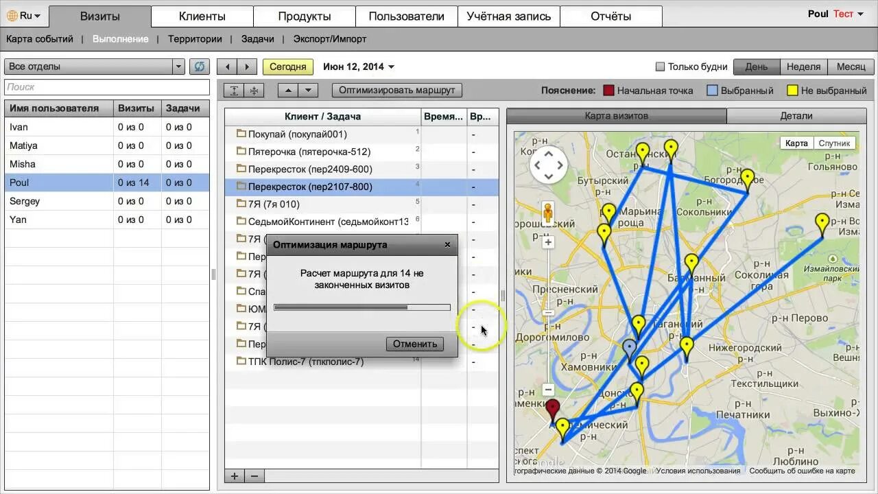Add a visit with plus button
The height and width of the screenshot is (494, 878).
(x=235, y=475)
